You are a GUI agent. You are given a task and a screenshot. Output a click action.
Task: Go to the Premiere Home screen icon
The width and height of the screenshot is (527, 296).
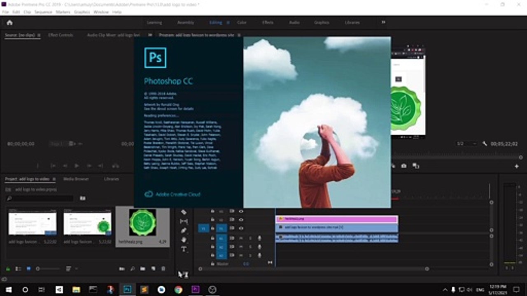coord(9,23)
